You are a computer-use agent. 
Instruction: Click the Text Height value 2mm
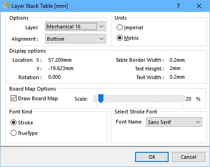pyautogui.click(x=175, y=68)
